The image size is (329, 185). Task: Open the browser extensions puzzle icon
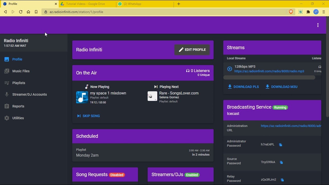pyautogui.click(x=308, y=12)
